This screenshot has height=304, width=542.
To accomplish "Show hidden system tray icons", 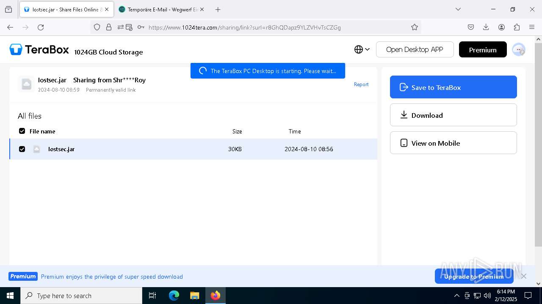I will [456, 296].
